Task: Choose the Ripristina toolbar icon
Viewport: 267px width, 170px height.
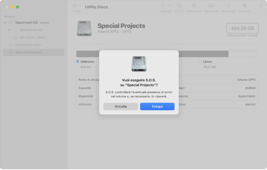Action: point(228,6)
